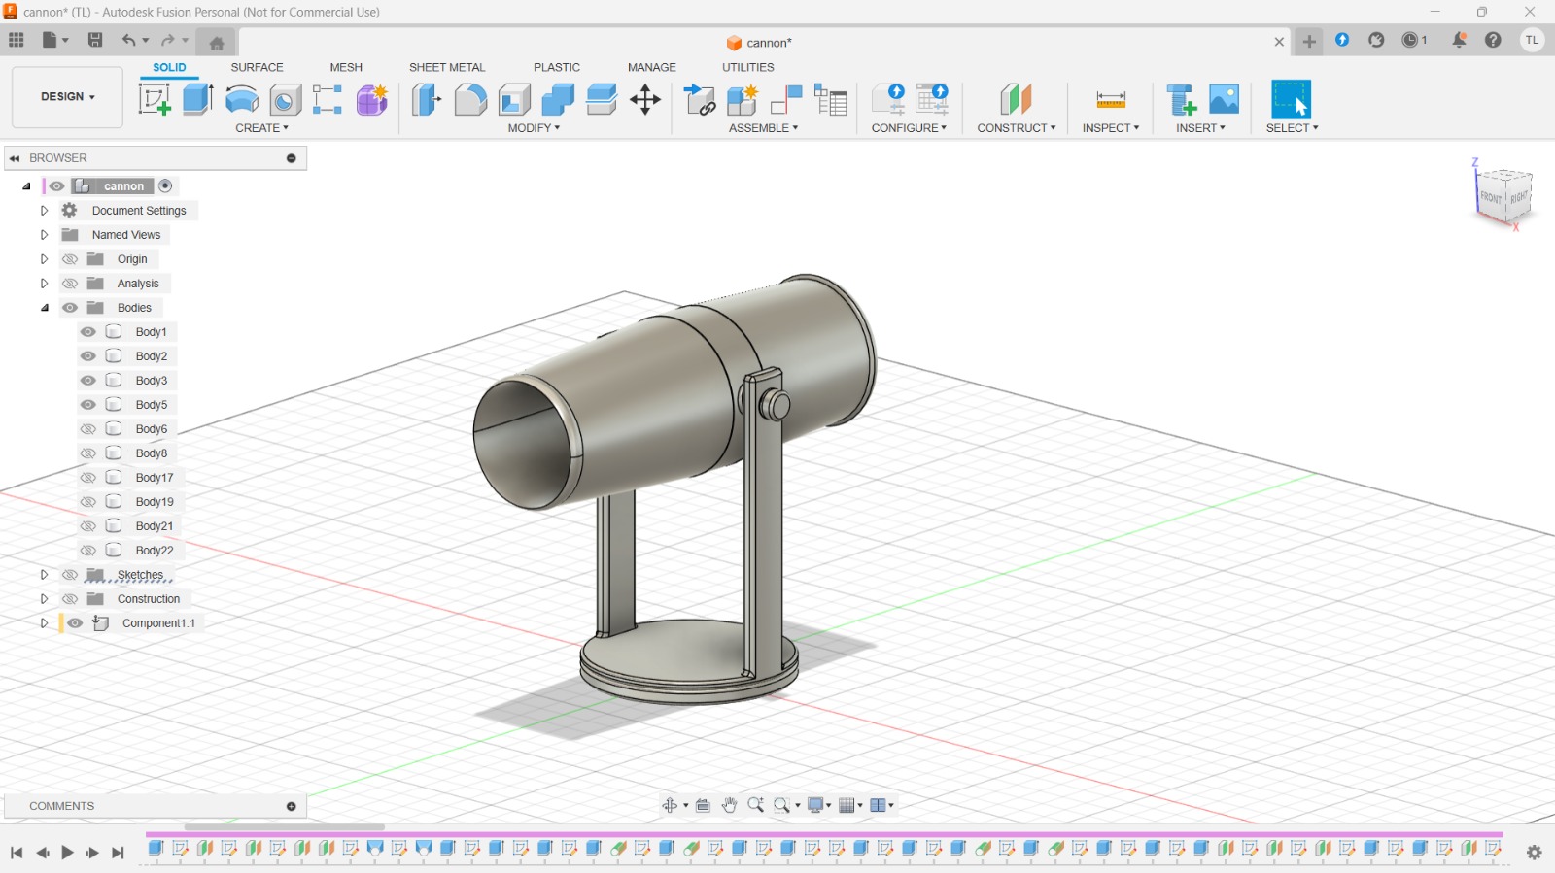Toggle visibility of the Sketches folder

70,575
